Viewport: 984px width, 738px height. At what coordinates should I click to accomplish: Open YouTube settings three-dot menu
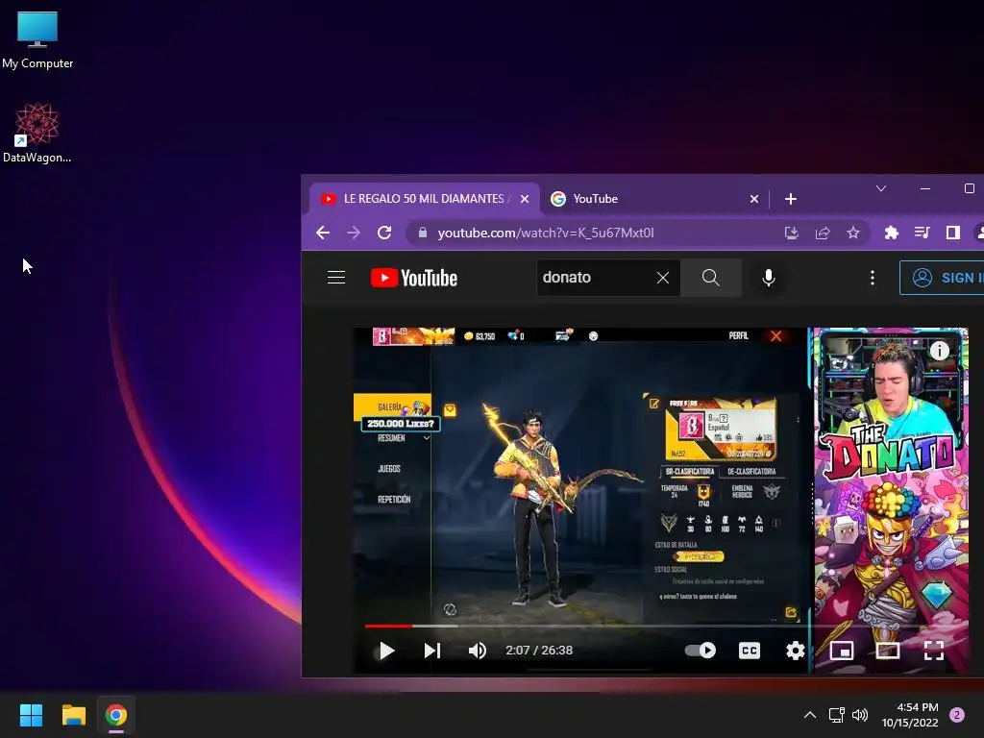[x=873, y=278]
